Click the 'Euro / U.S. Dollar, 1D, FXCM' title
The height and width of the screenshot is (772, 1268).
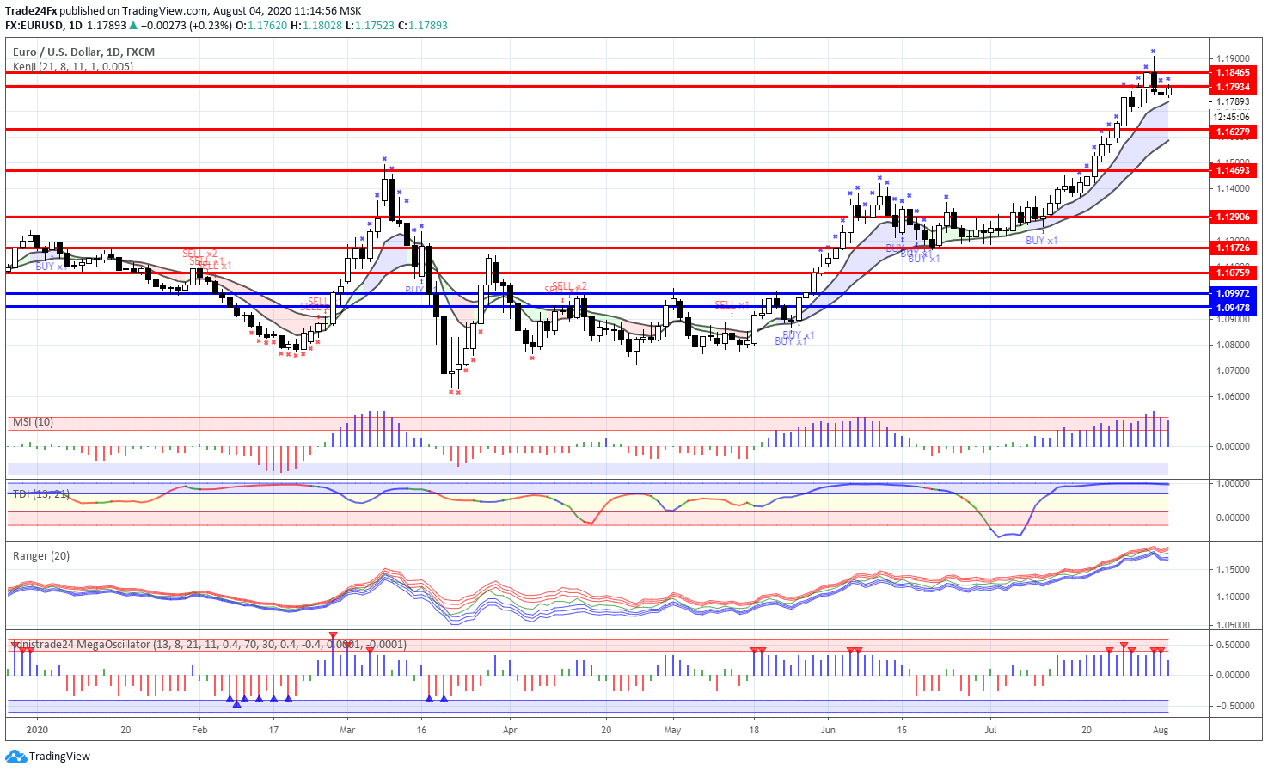pyautogui.click(x=83, y=52)
